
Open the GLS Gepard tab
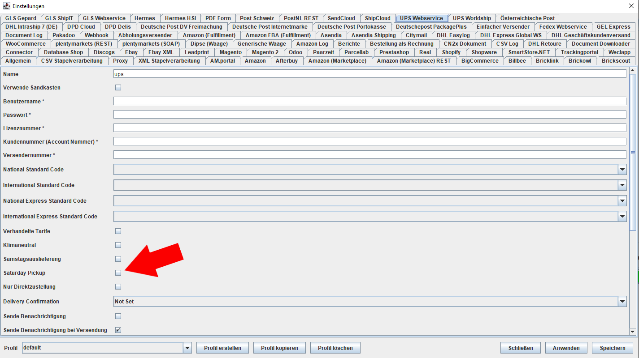[x=21, y=18]
